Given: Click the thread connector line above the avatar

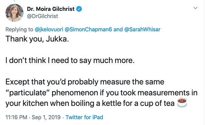Looking at the screenshot, I should coord(14,1).
